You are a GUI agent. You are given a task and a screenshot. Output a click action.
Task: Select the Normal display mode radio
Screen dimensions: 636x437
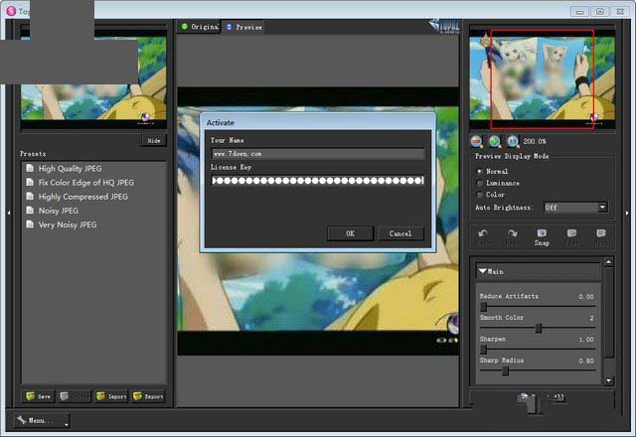click(x=480, y=171)
